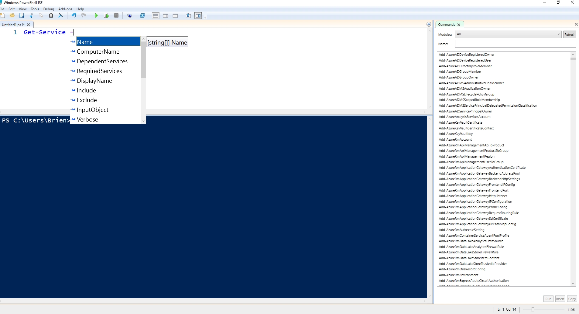579x314 pixels.
Task: Activate Show Script Pane Maximized
Action: 176,15
